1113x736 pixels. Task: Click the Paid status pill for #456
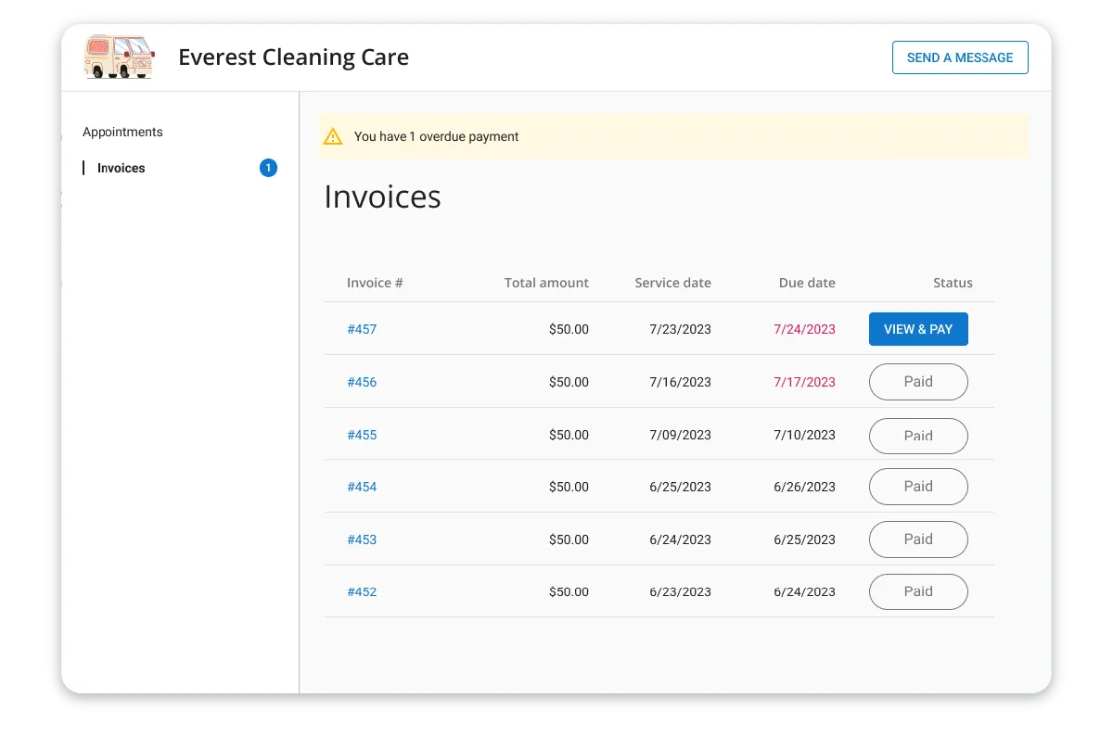(918, 382)
